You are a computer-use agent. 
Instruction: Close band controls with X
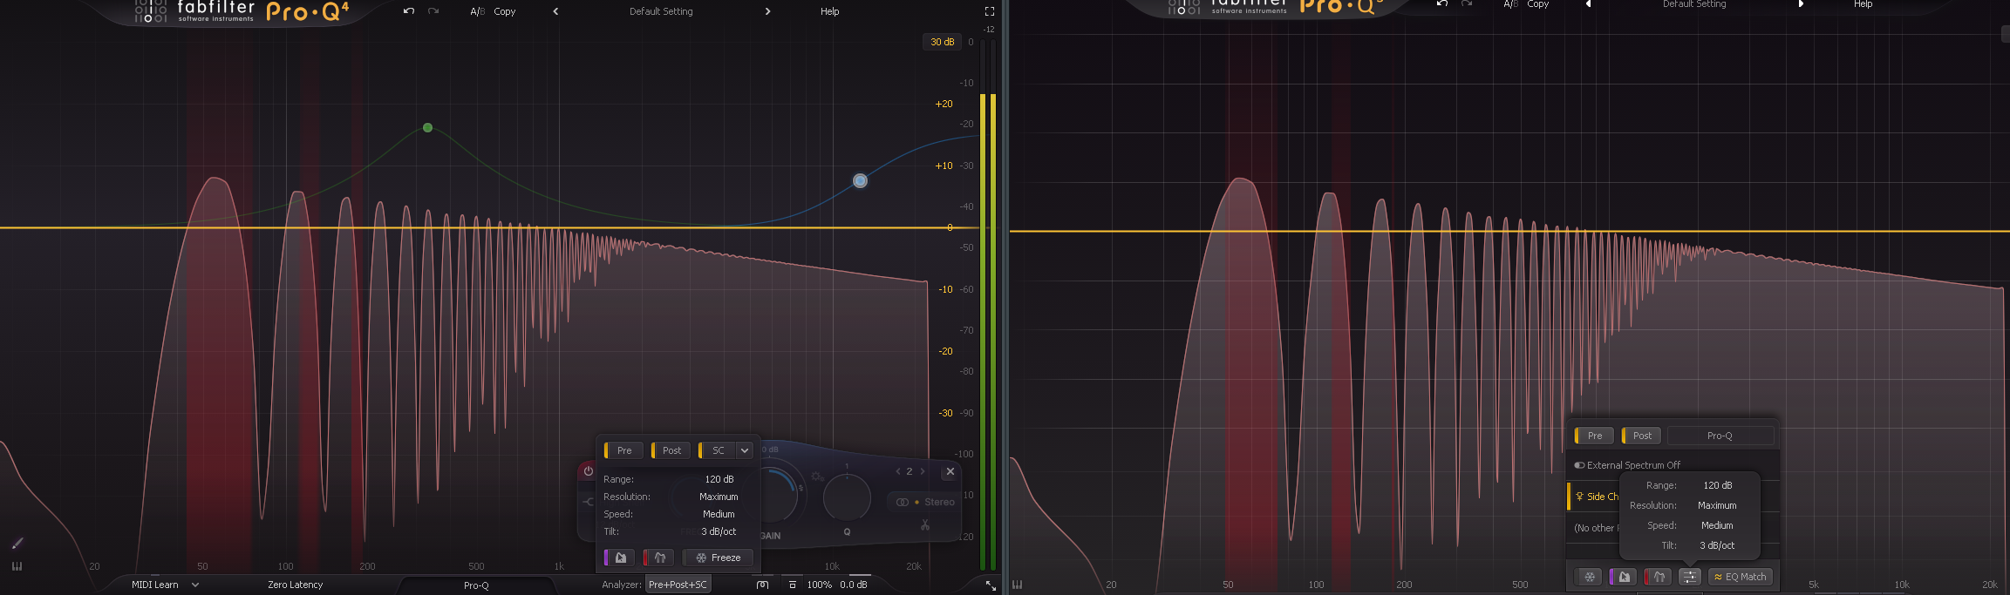pyautogui.click(x=950, y=471)
